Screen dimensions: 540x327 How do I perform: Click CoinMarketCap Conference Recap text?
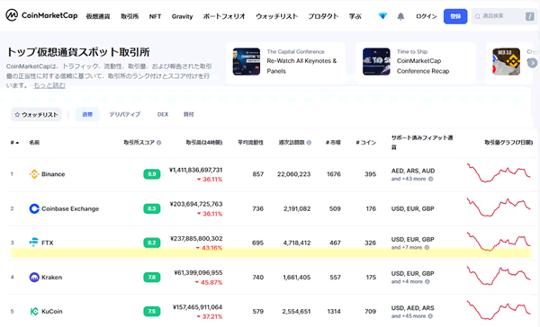pos(423,66)
